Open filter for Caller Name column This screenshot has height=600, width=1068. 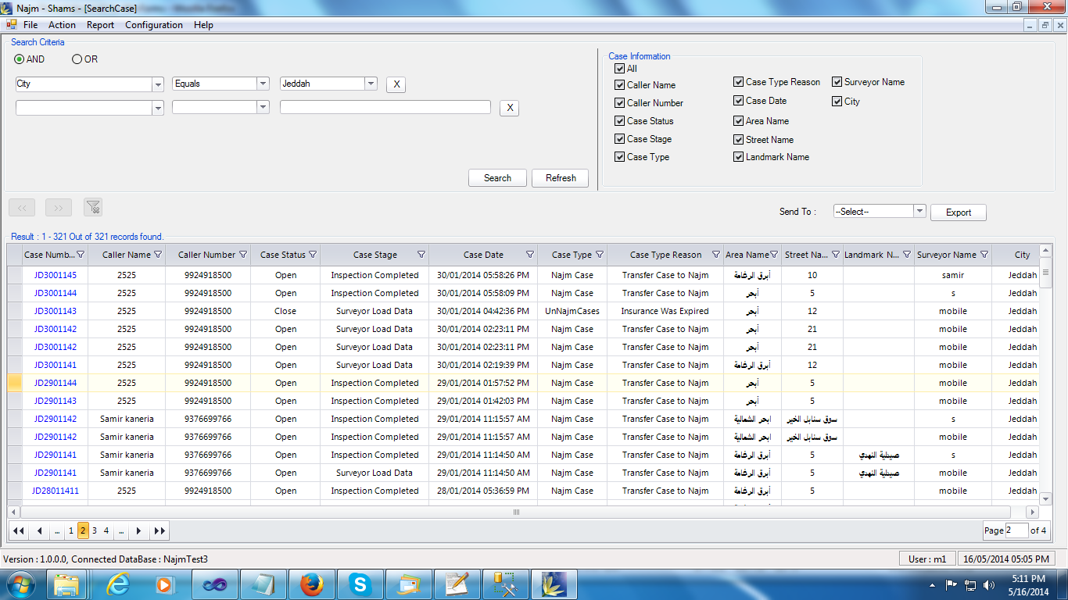click(x=158, y=255)
